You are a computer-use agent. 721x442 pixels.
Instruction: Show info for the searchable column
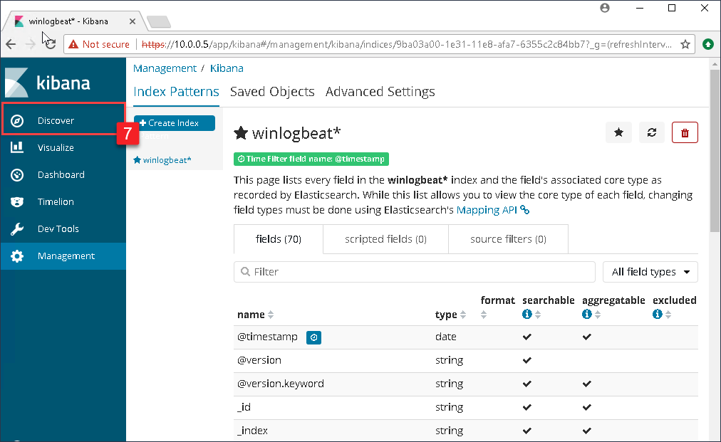coord(527,314)
